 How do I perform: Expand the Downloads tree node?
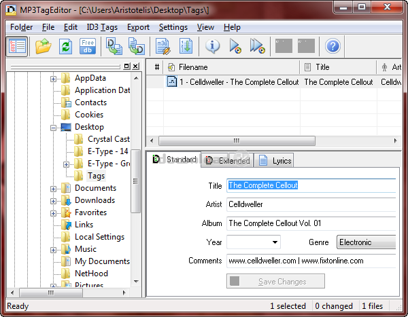[x=53, y=201]
